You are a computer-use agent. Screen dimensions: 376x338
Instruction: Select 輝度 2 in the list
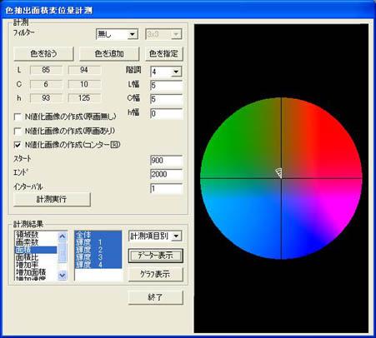tap(98, 250)
